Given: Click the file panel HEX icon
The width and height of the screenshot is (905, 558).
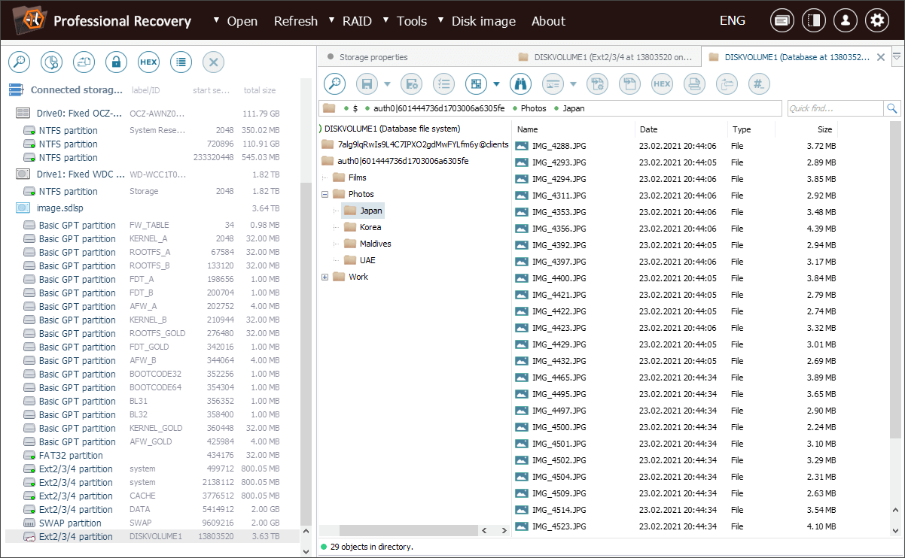Looking at the screenshot, I should [x=662, y=83].
